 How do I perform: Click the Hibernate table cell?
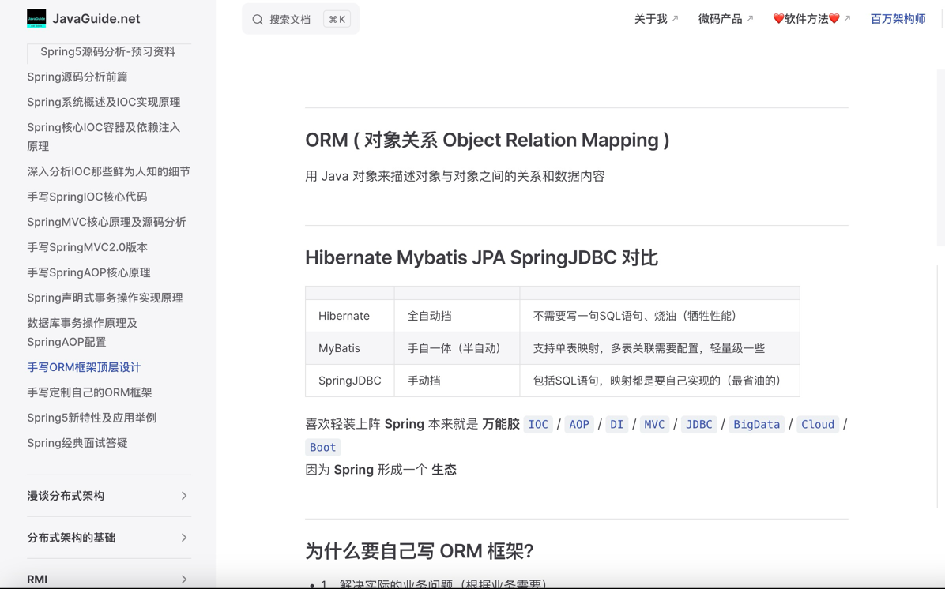[x=349, y=316]
